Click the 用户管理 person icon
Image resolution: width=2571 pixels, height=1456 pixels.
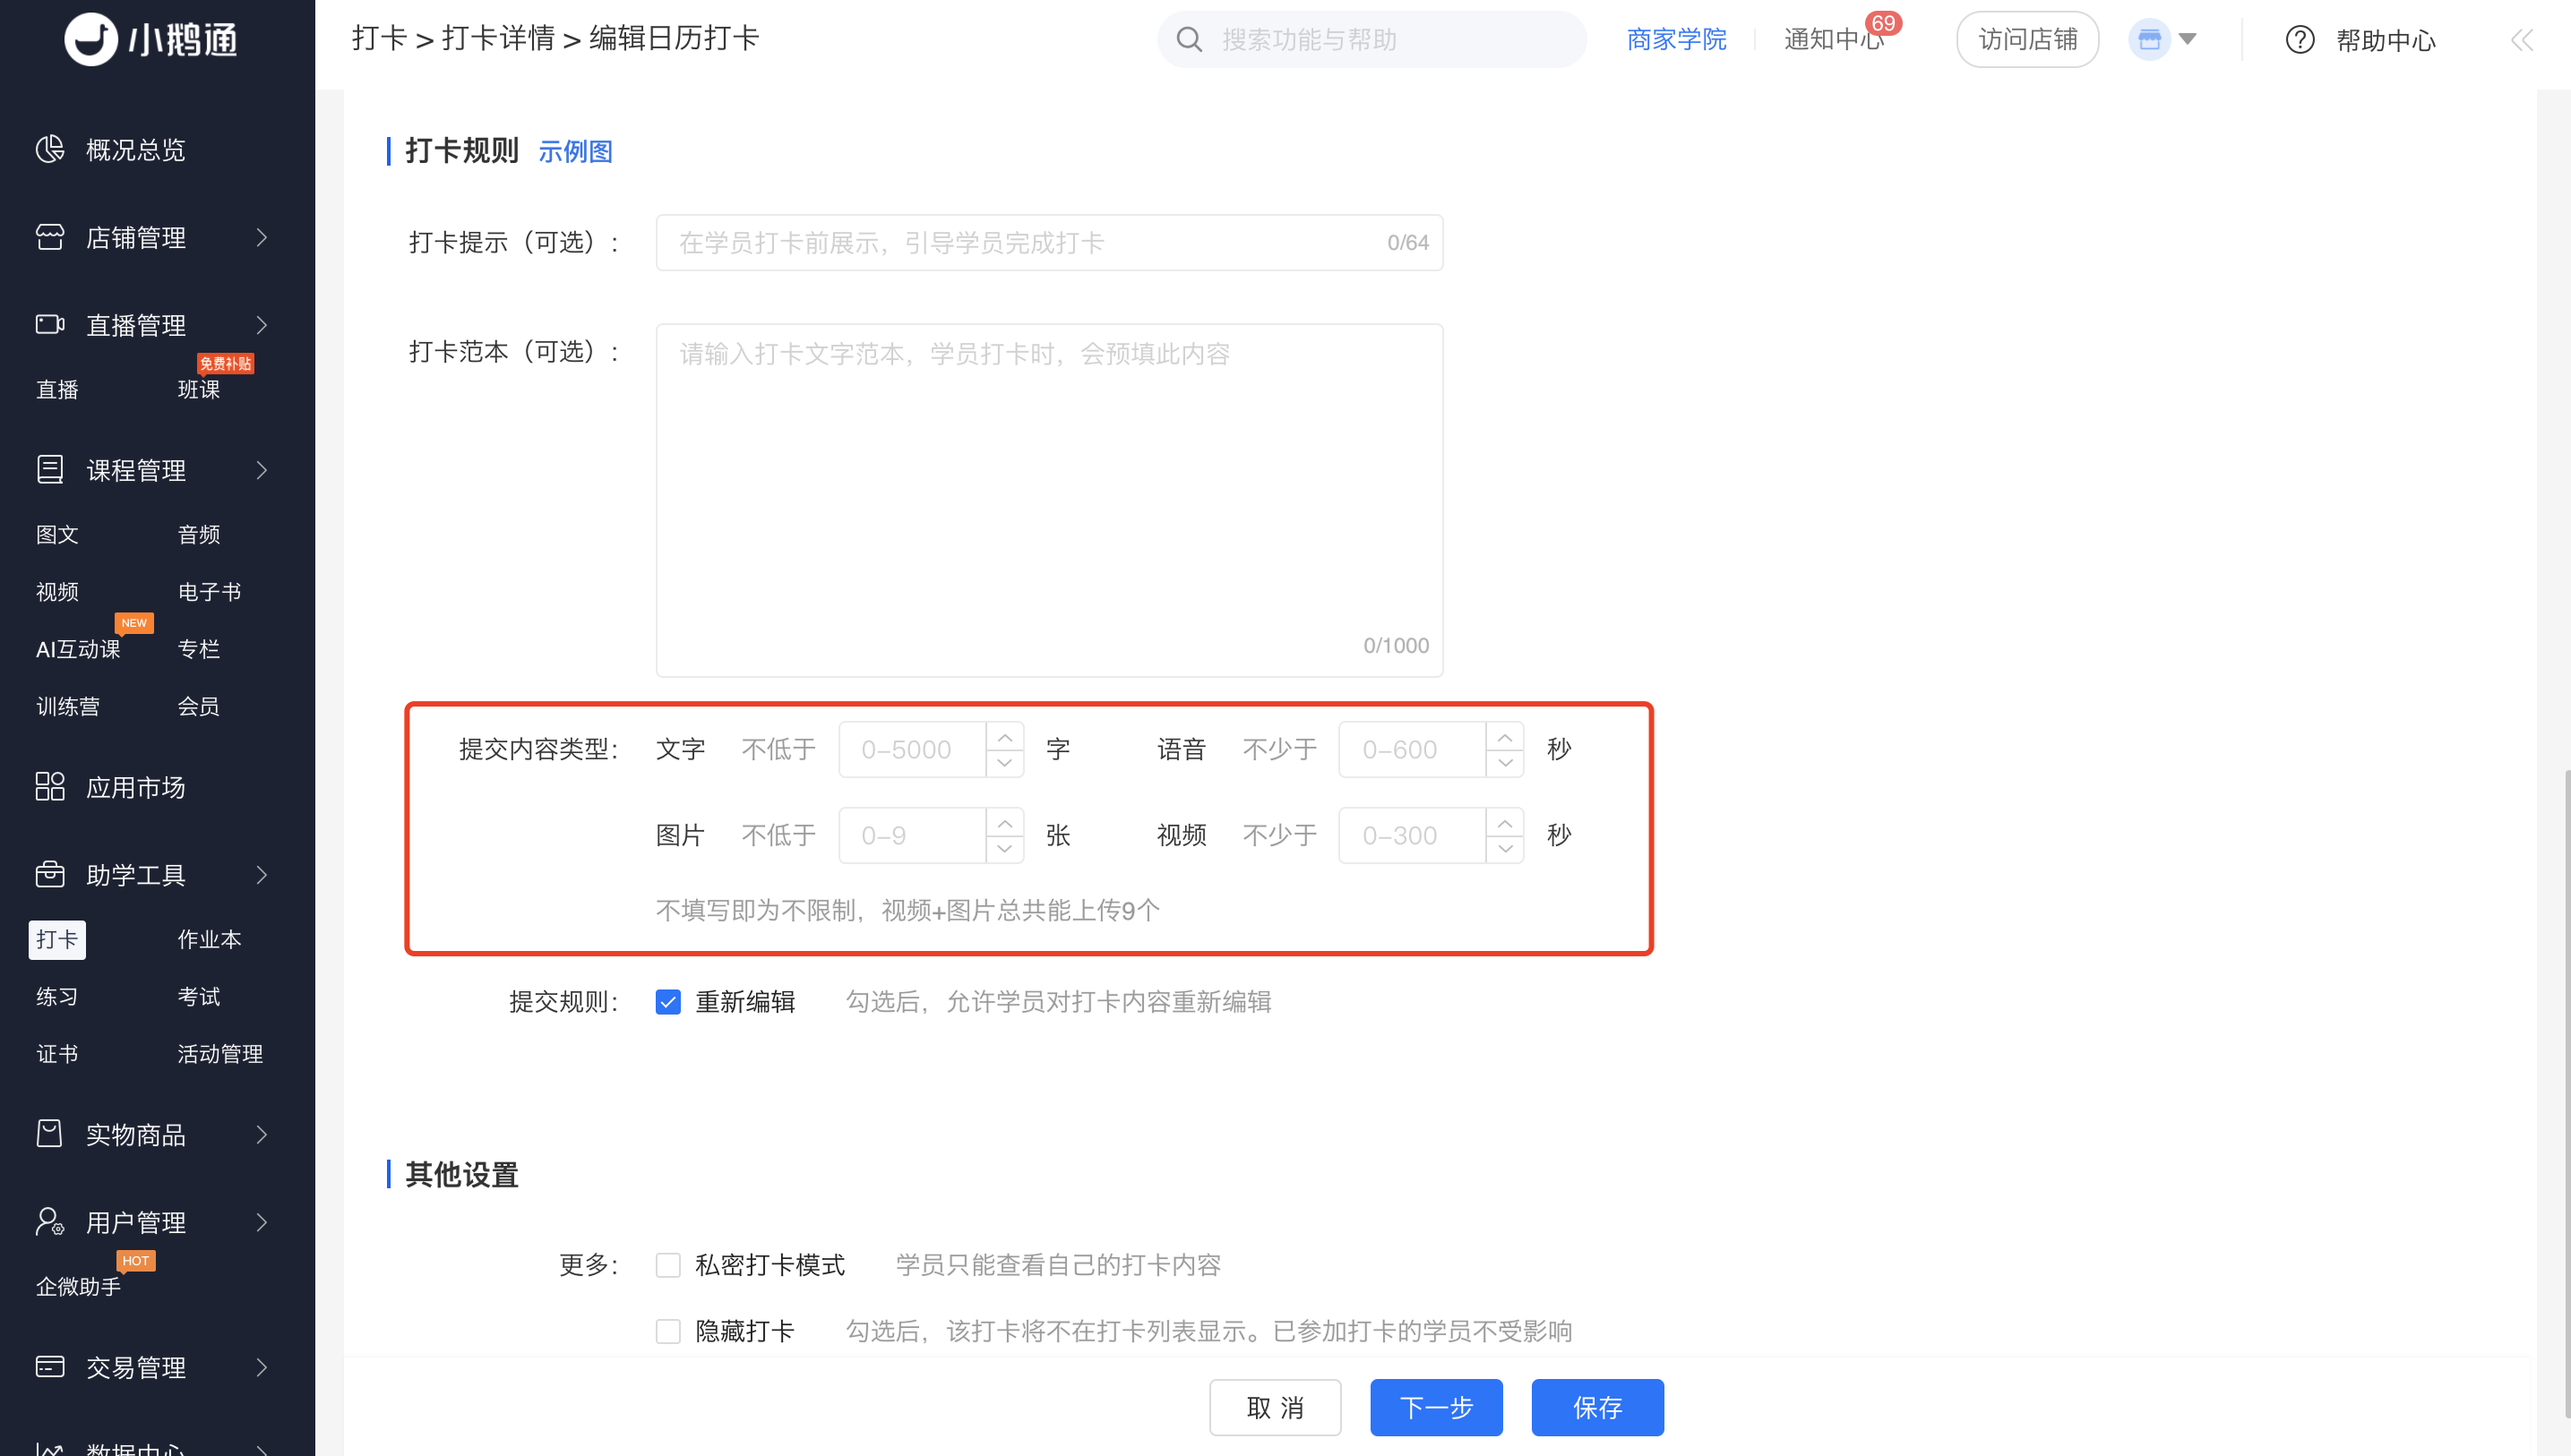point(49,1221)
